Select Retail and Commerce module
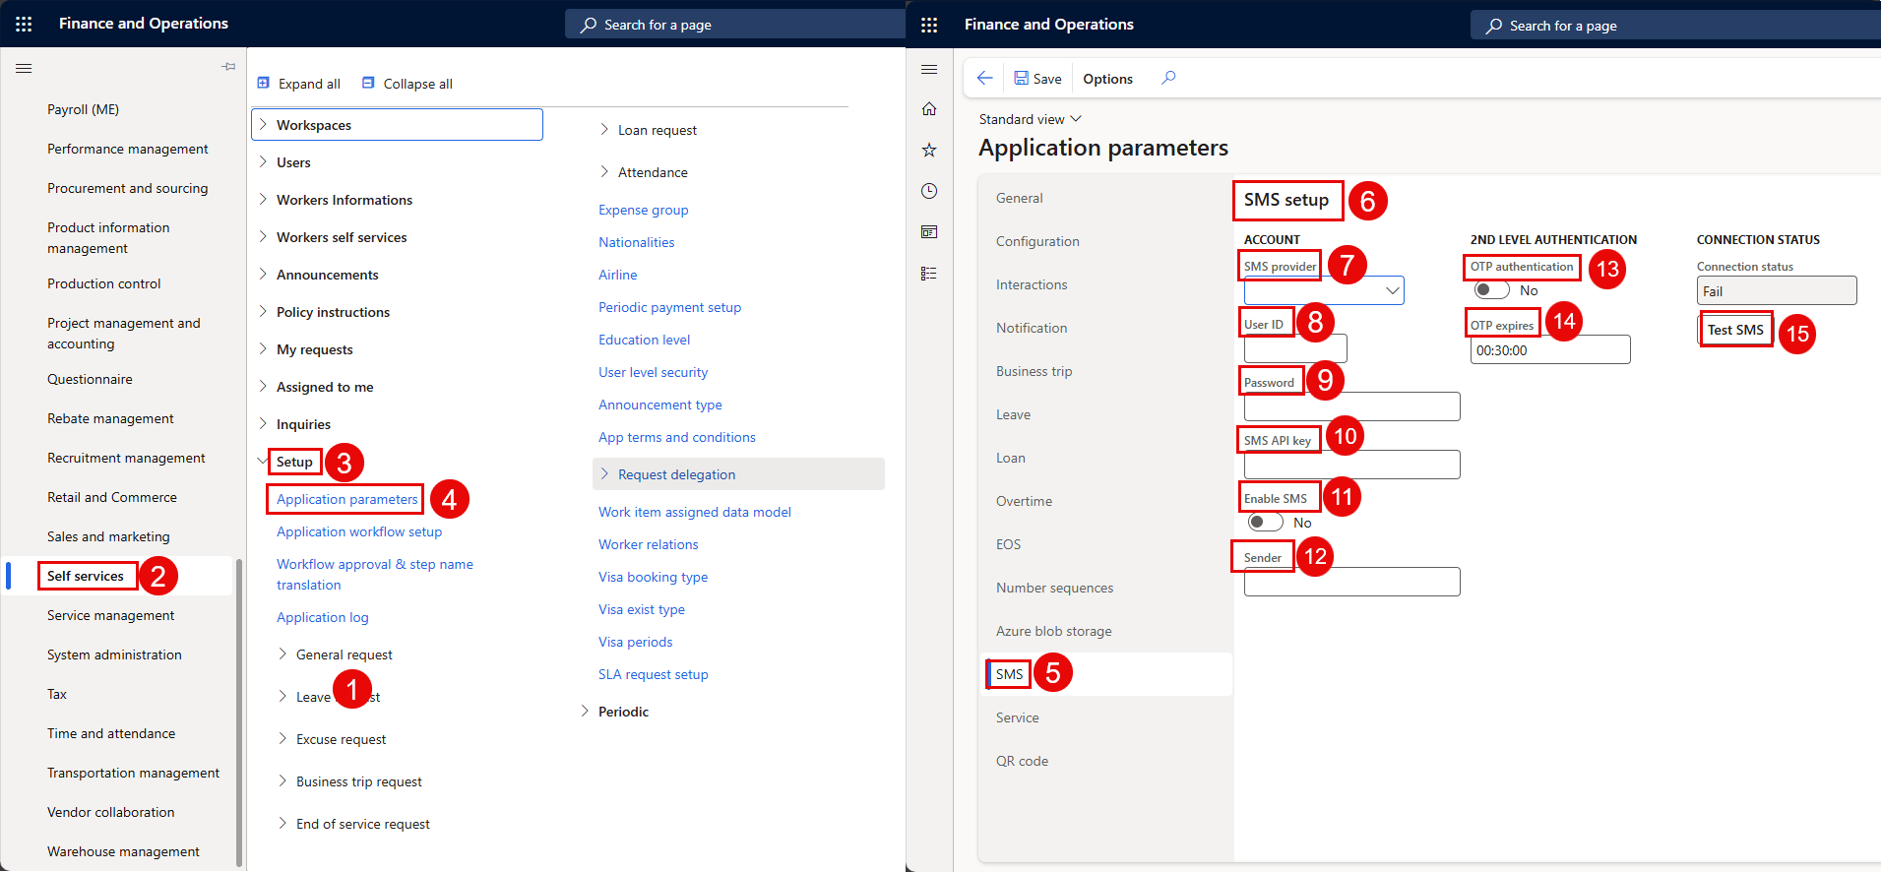 (112, 497)
